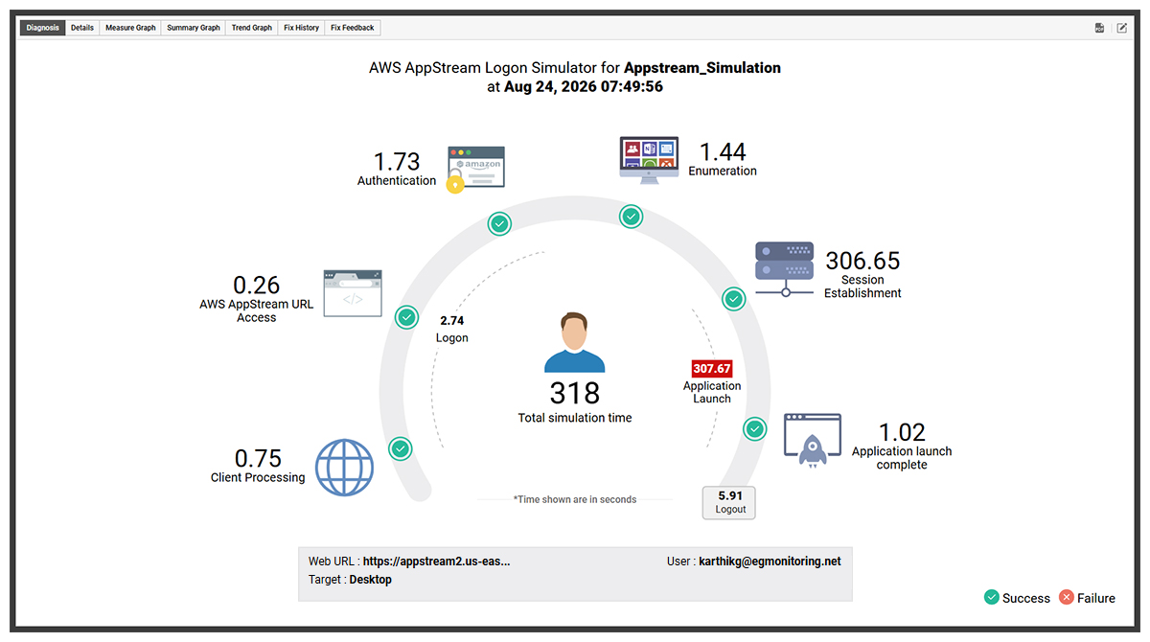Open the Summary Graph tab
Viewport: 1150px width, 642px height.
point(194,28)
